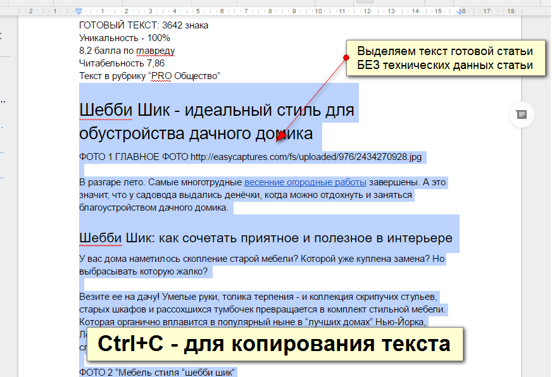
Task: Click the misspelled word 'главреду'
Action: (155, 51)
